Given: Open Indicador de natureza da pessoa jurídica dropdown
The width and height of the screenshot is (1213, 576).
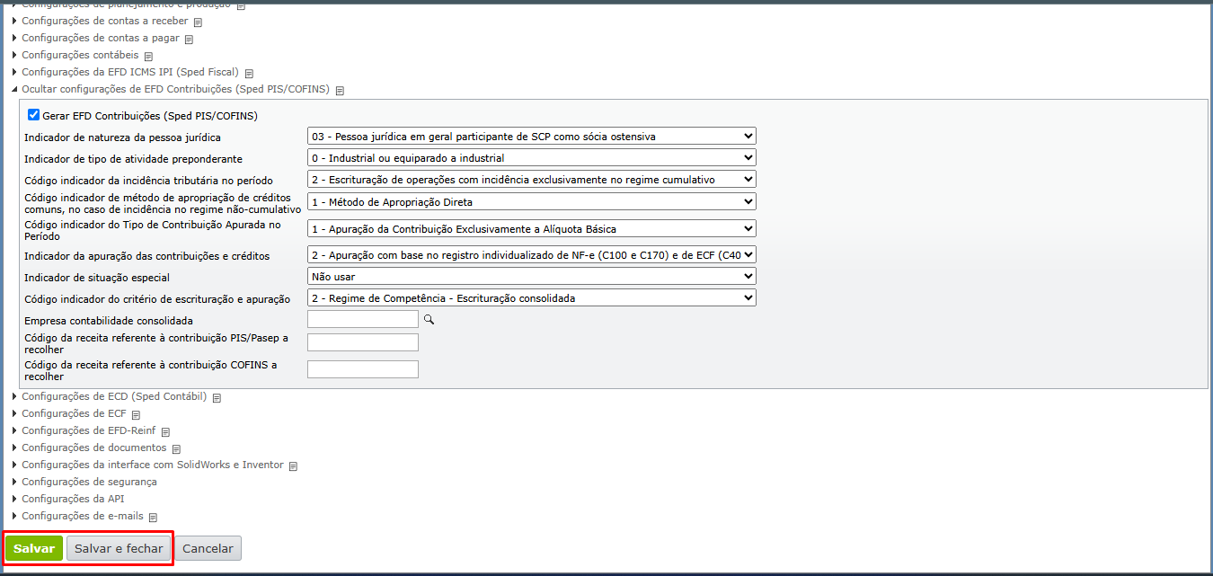Looking at the screenshot, I should [x=531, y=136].
